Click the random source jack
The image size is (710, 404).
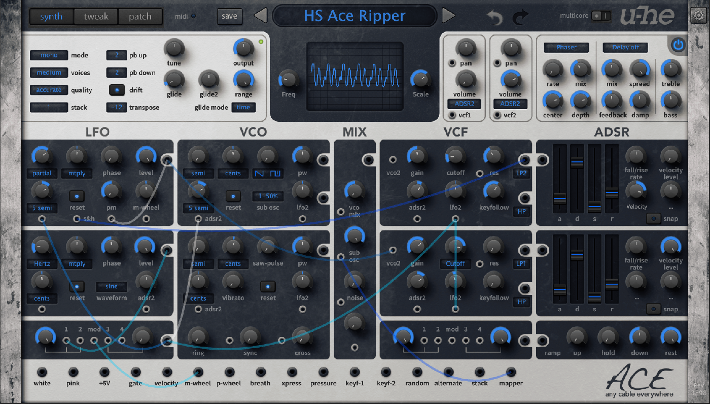tap(417, 372)
